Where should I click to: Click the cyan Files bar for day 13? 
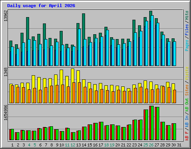pos(79,47)
